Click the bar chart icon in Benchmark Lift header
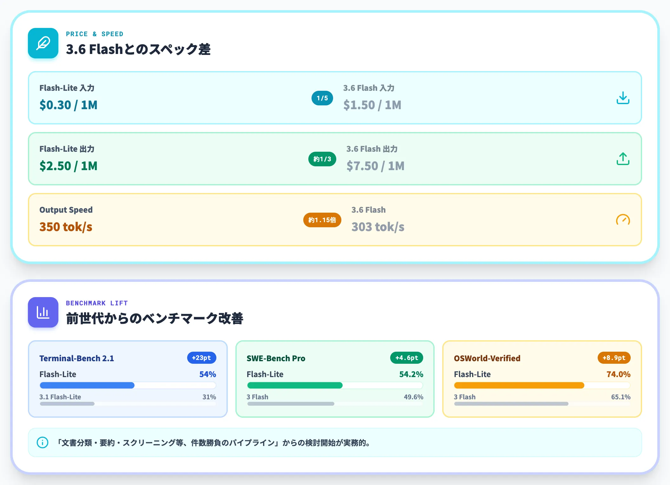This screenshot has height=485, width=670. click(x=43, y=312)
